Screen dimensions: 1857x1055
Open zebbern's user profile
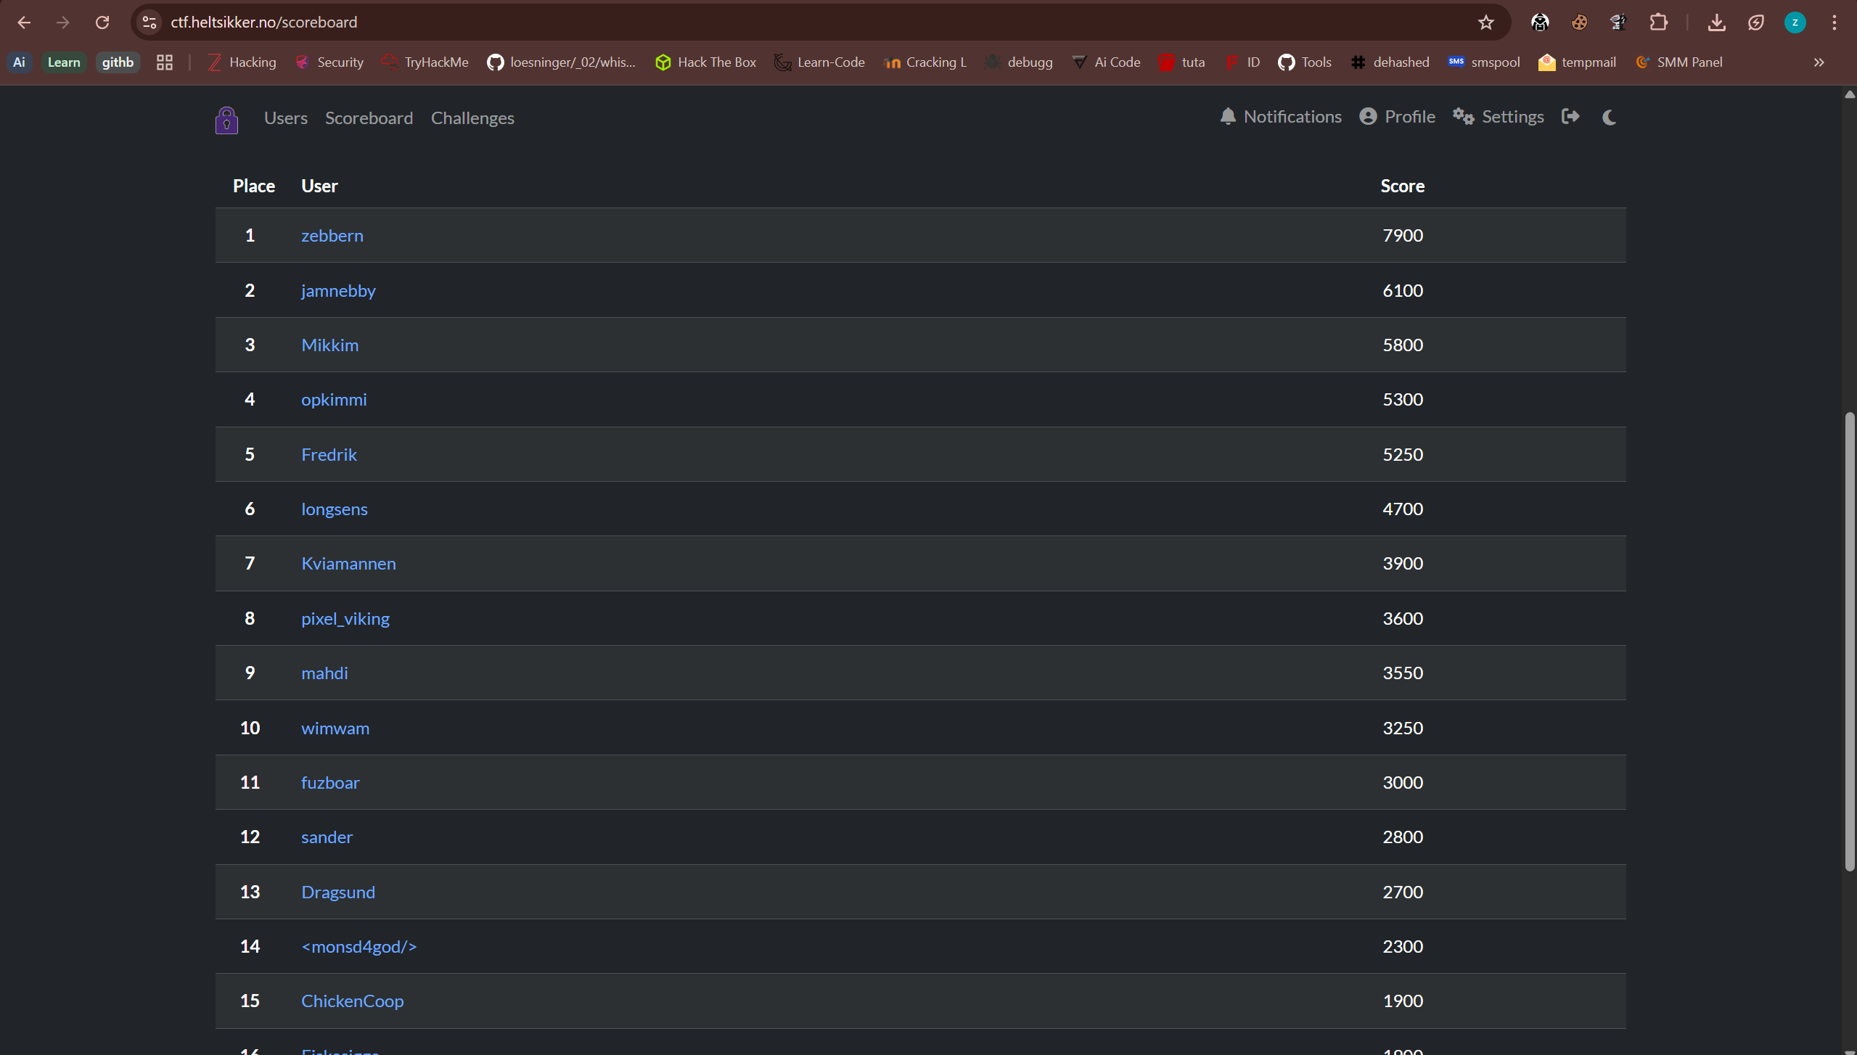pyautogui.click(x=332, y=235)
